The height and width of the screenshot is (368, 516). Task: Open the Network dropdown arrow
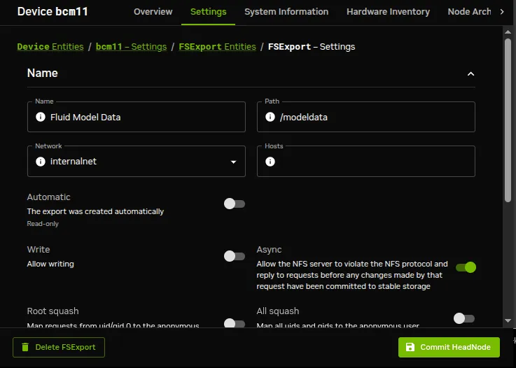click(x=233, y=162)
